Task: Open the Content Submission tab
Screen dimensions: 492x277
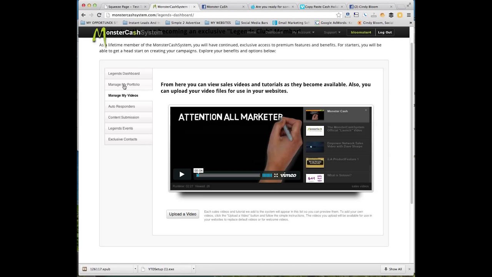Action: pos(128,117)
